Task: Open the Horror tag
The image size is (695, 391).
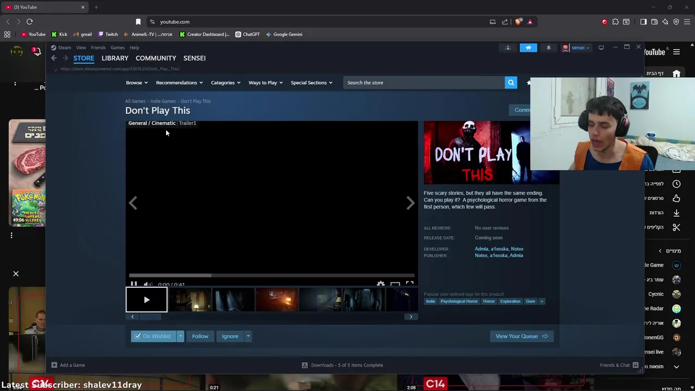Action: click(489, 301)
